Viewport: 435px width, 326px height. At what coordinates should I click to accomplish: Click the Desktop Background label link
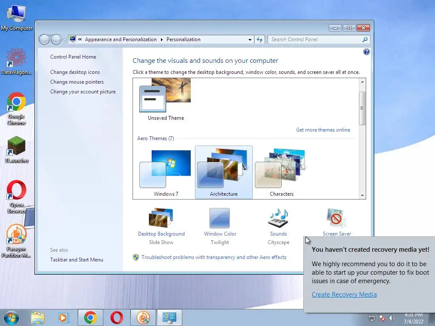161,234
